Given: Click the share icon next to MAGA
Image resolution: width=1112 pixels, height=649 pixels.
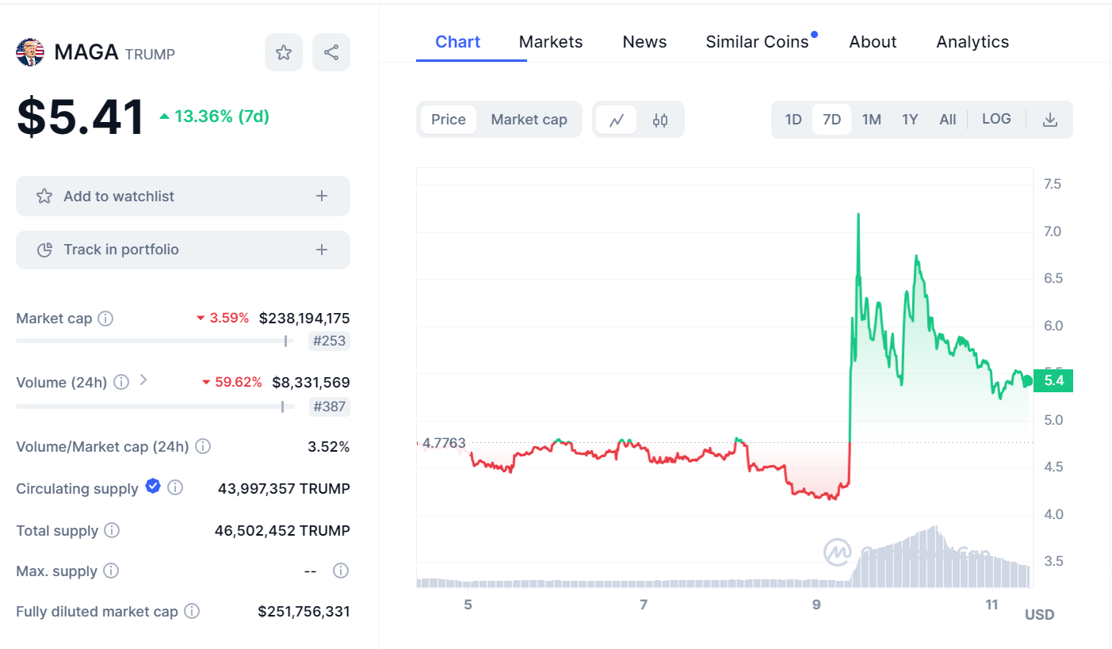Looking at the screenshot, I should click(331, 53).
